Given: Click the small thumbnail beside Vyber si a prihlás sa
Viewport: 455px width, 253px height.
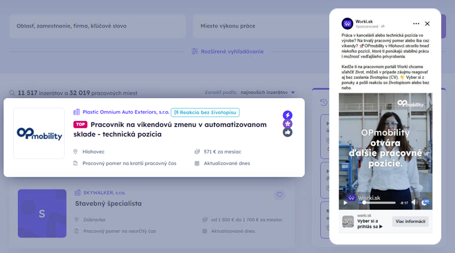Looking at the screenshot, I should click(348, 222).
